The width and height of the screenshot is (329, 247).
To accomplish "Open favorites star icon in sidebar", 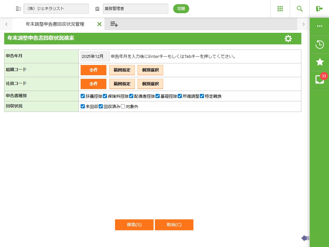I will (319, 62).
